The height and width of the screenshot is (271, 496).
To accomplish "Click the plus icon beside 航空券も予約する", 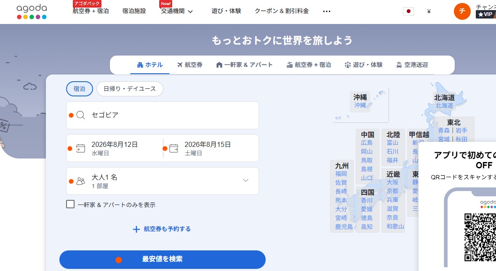I will 136,229.
